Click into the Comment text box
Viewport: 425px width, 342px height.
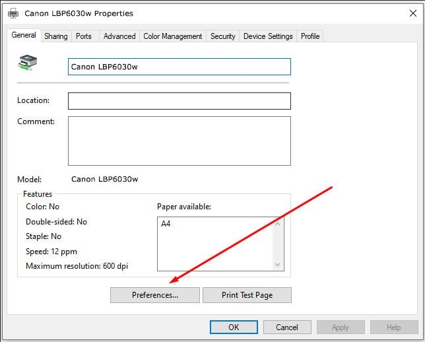tap(180, 141)
